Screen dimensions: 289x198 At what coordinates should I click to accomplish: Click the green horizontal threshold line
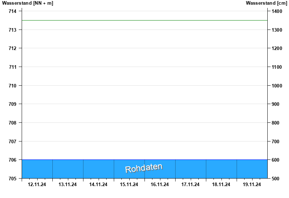[x=144, y=21]
